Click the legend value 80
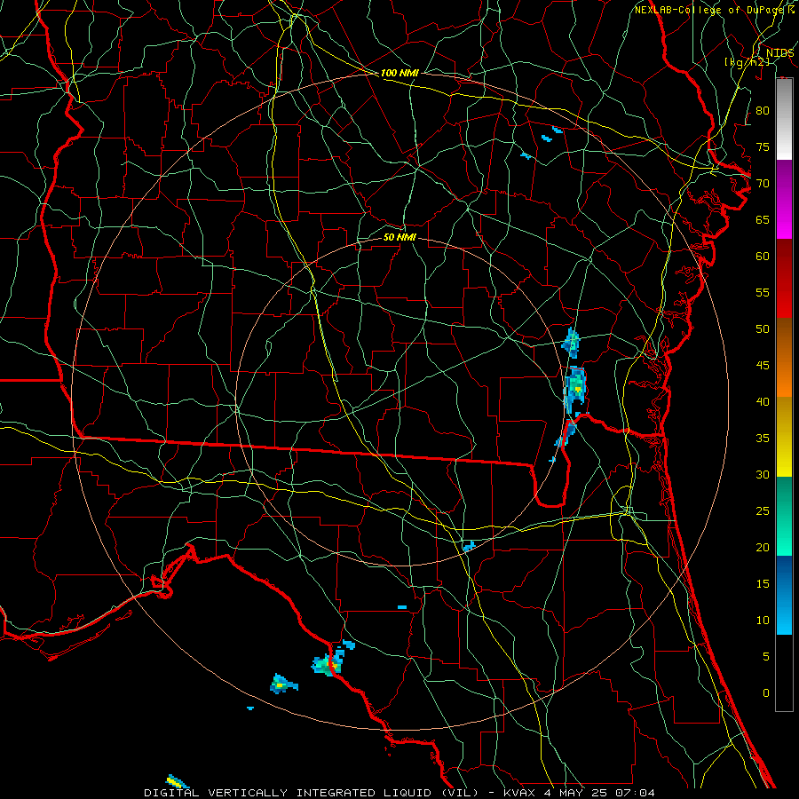Image resolution: width=799 pixels, height=799 pixels. coord(763,111)
